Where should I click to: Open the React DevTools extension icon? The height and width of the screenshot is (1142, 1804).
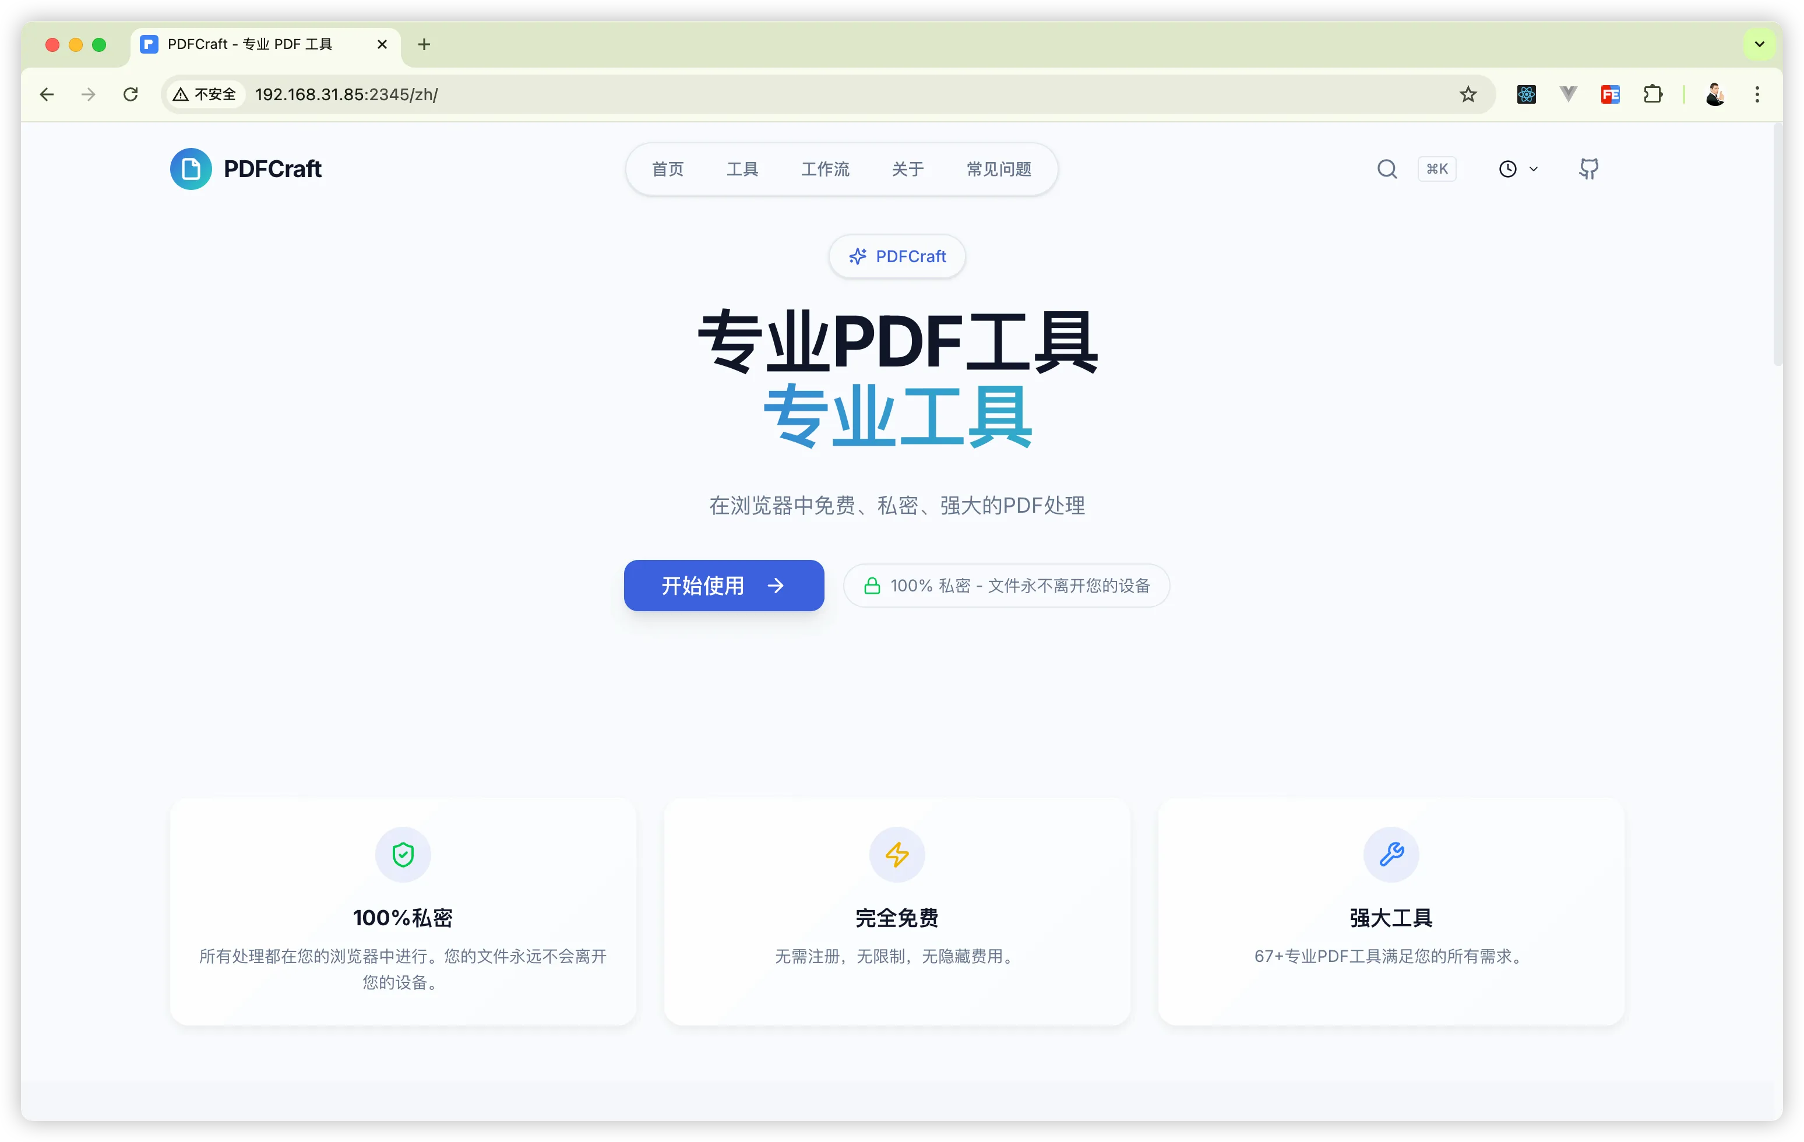pyautogui.click(x=1526, y=94)
